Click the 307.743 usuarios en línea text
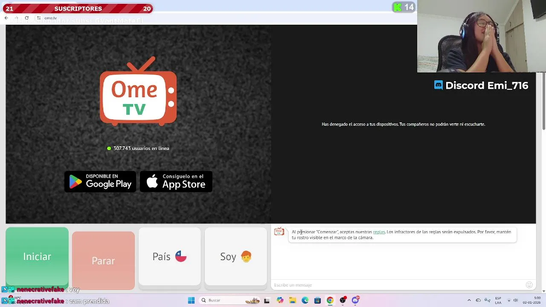The image size is (546, 307). click(141, 148)
